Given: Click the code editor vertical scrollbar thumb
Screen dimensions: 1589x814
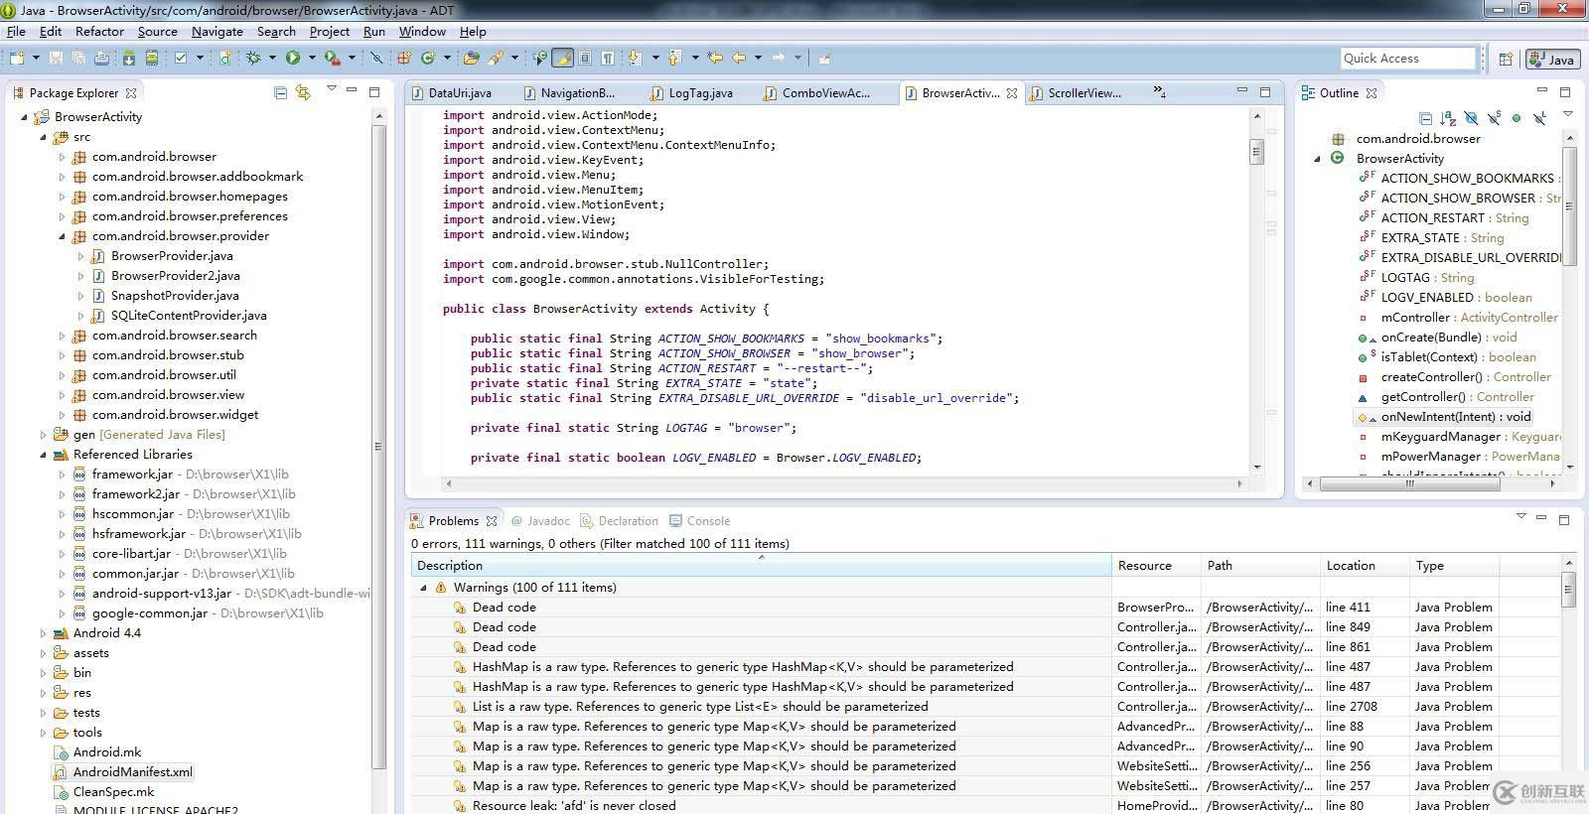Looking at the screenshot, I should point(1256,152).
